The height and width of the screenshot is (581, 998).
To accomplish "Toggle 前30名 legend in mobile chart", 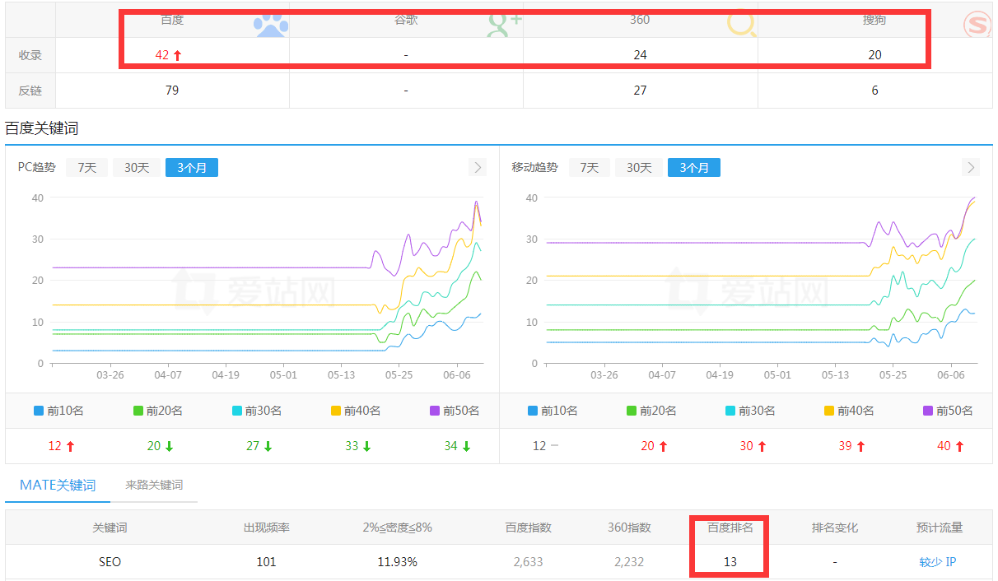I will 751,411.
